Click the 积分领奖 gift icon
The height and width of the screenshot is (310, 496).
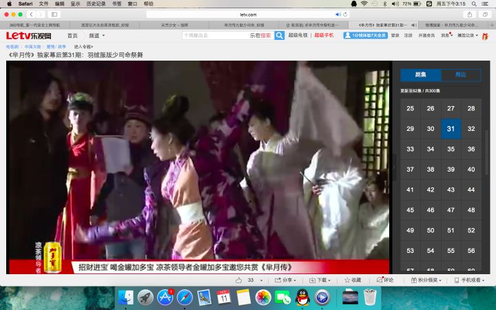414,280
